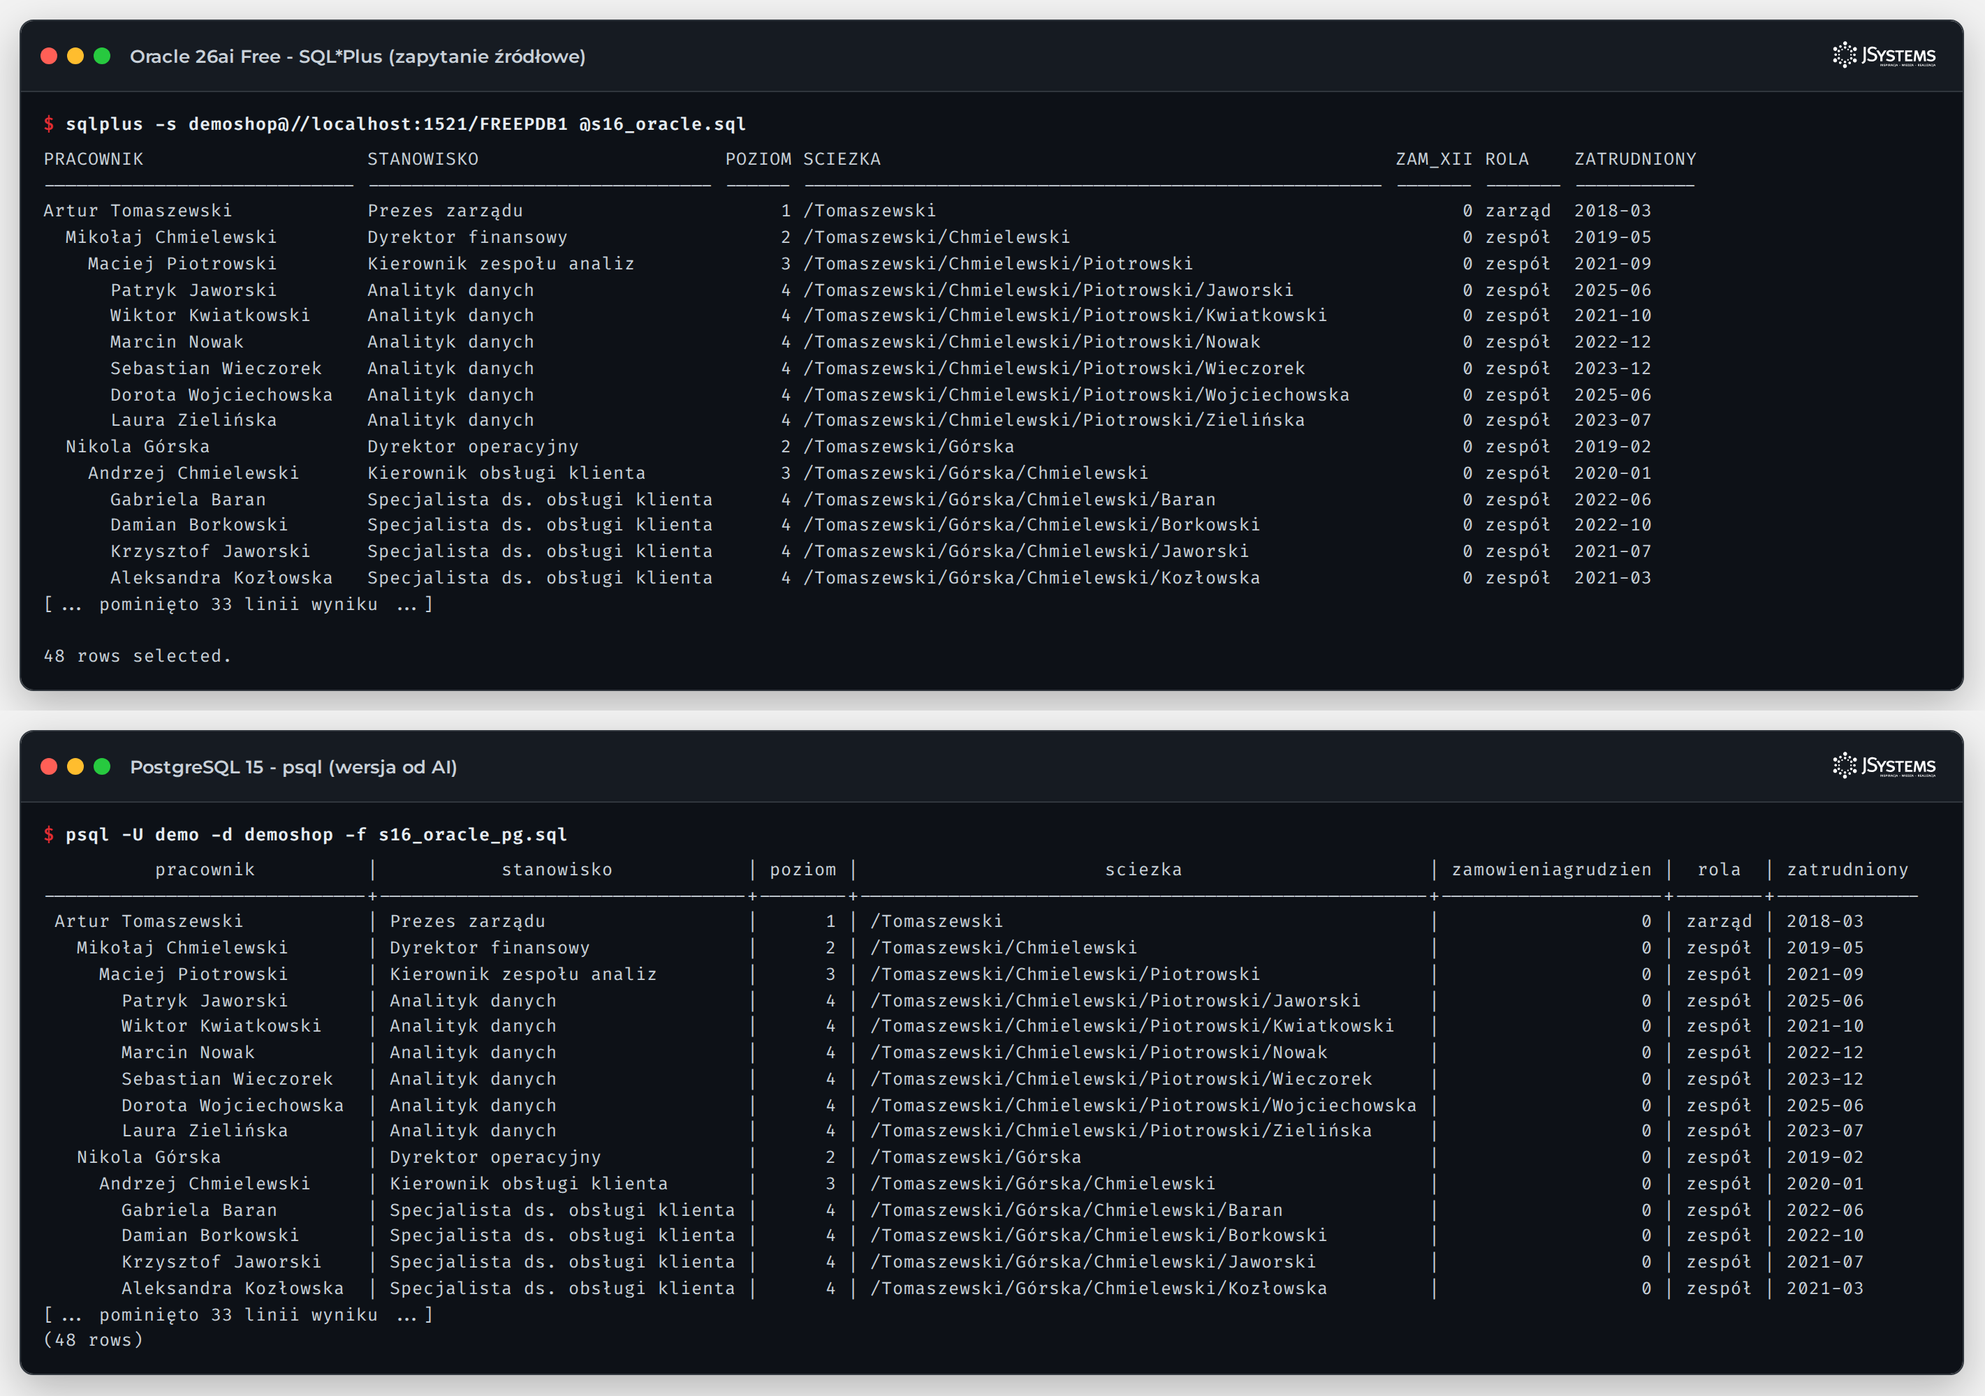Click 'Dyrektor finansowy' in the psql output

pyautogui.click(x=490, y=948)
